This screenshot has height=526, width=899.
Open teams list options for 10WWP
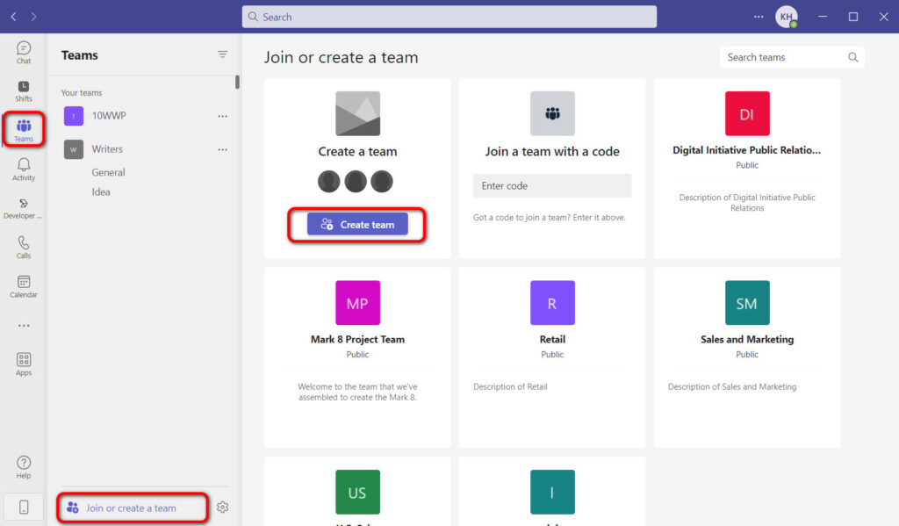(x=223, y=115)
